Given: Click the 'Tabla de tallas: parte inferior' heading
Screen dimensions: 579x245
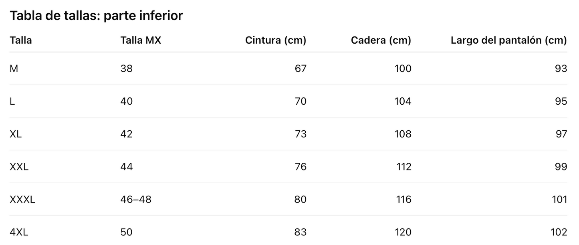Looking at the screenshot, I should [x=96, y=16].
